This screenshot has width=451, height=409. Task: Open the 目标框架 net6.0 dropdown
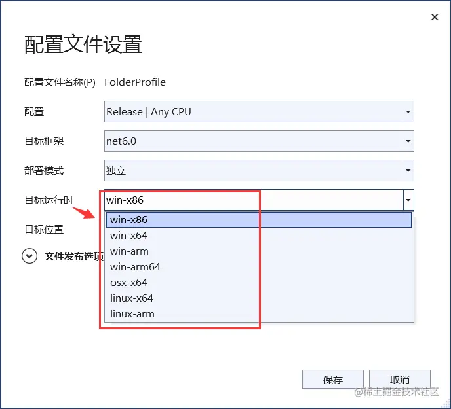point(259,141)
